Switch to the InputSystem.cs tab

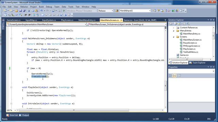click(49, 20)
